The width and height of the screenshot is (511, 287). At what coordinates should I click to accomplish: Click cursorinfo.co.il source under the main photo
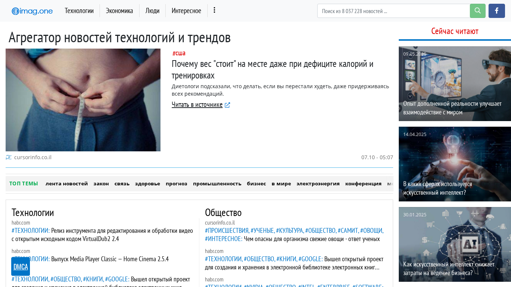(x=33, y=157)
